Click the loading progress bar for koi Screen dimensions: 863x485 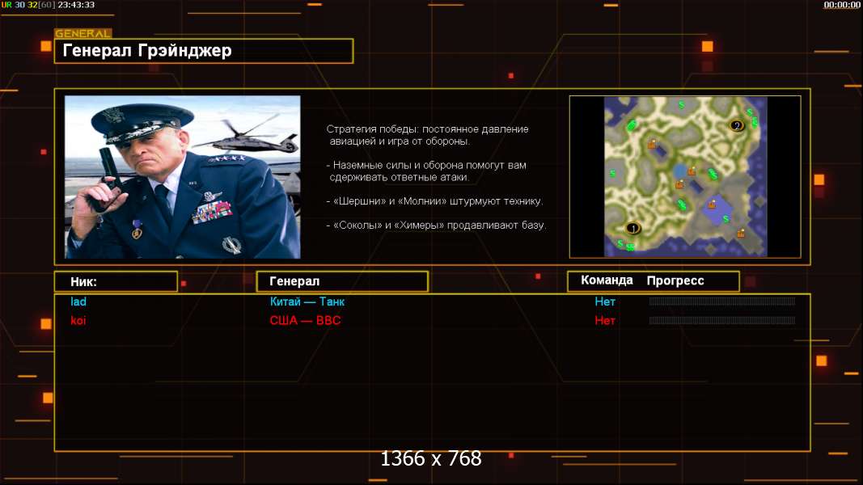coord(721,321)
